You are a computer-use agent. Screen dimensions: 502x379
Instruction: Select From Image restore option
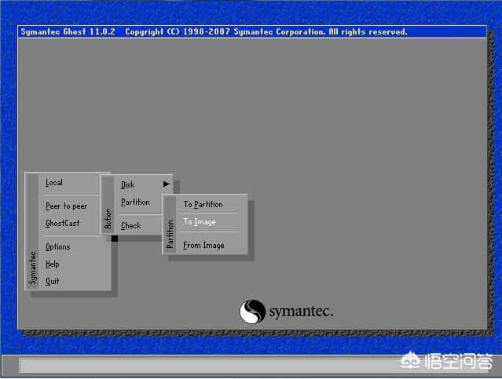point(203,246)
